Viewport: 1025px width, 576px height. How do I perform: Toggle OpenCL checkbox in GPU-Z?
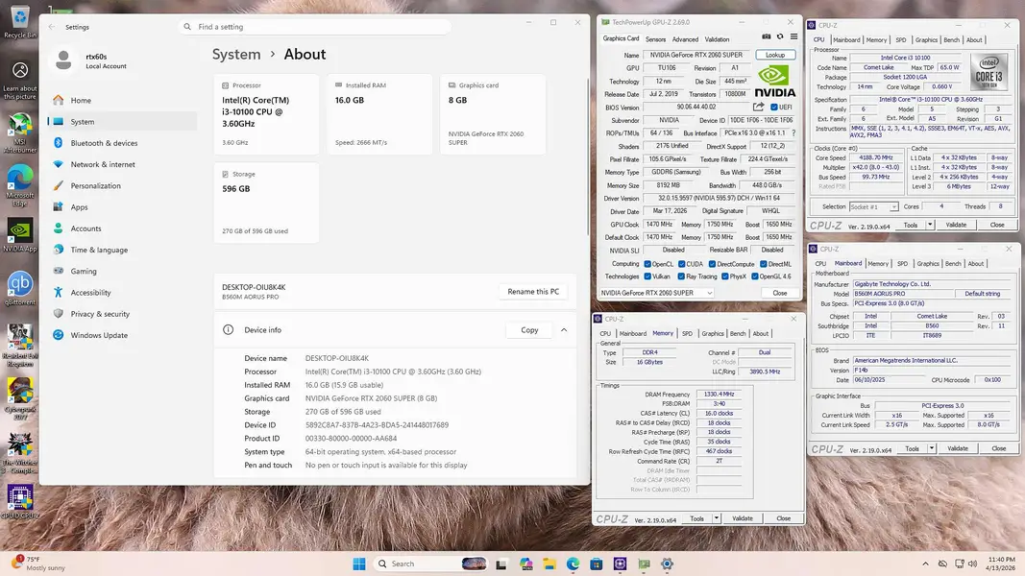(647, 265)
